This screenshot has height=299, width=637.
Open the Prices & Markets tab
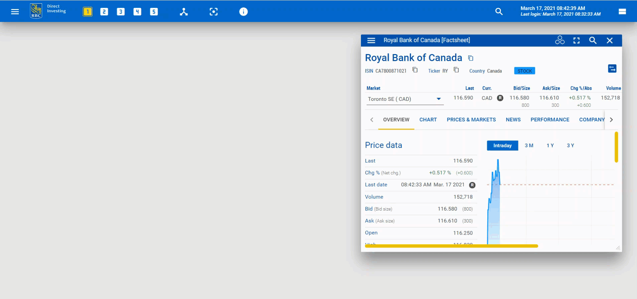click(x=471, y=120)
